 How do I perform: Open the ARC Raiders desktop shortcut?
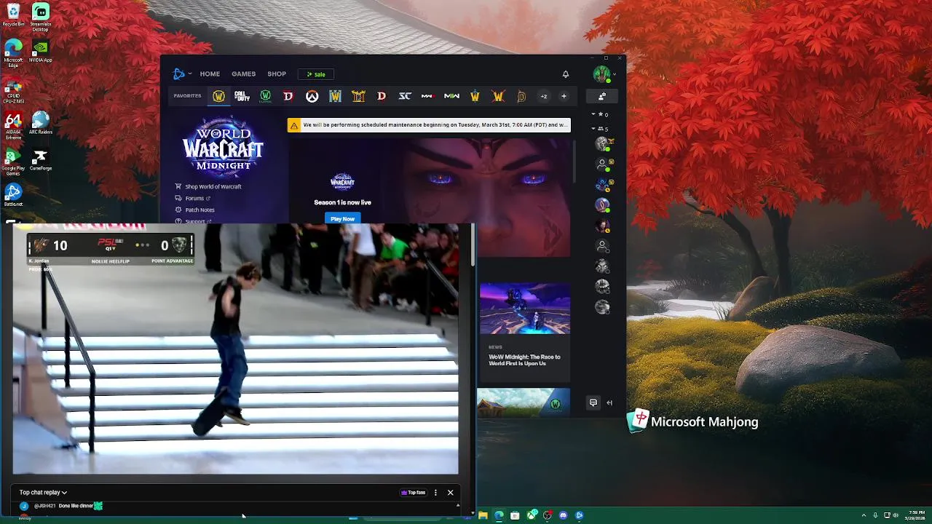(41, 123)
